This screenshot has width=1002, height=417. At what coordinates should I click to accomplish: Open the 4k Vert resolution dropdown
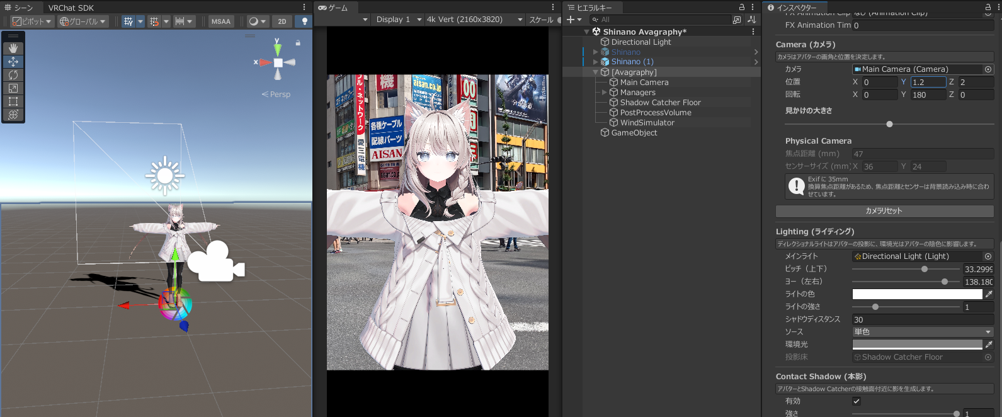coord(475,20)
